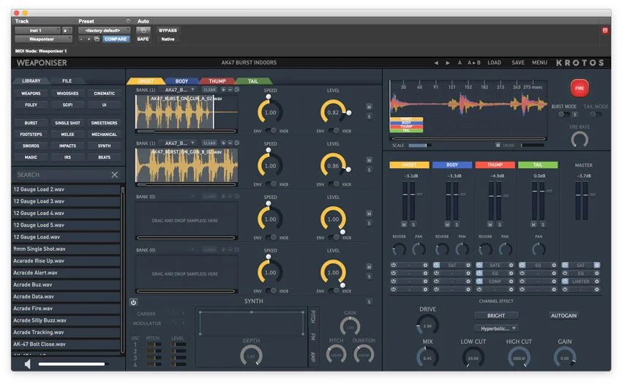
Task: Switch to the BODY tab
Action: coord(181,81)
